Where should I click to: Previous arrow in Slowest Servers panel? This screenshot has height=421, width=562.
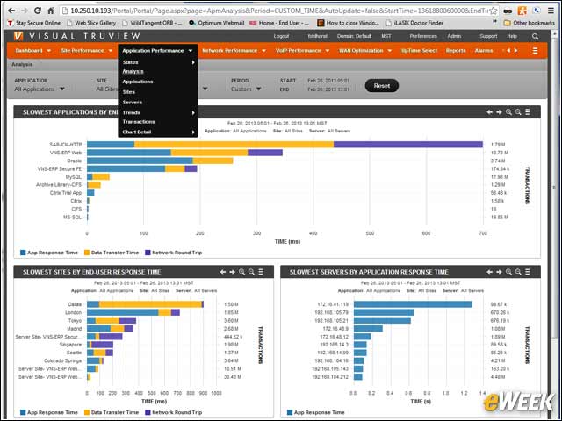click(490, 272)
